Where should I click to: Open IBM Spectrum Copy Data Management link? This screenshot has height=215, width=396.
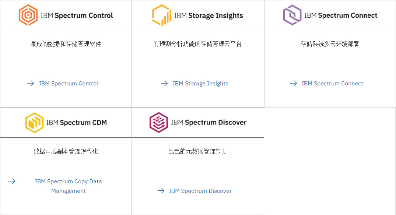tap(69, 186)
